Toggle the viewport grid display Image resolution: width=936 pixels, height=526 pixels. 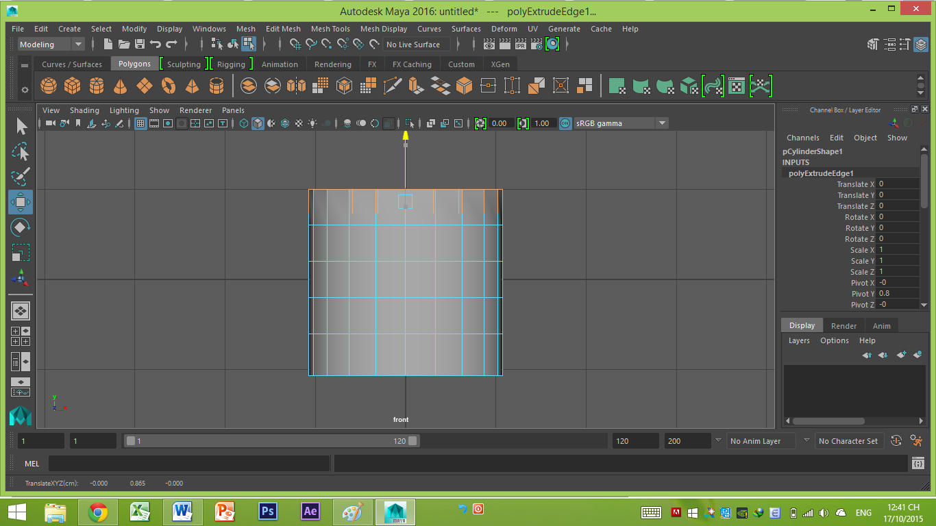pyautogui.click(x=141, y=123)
